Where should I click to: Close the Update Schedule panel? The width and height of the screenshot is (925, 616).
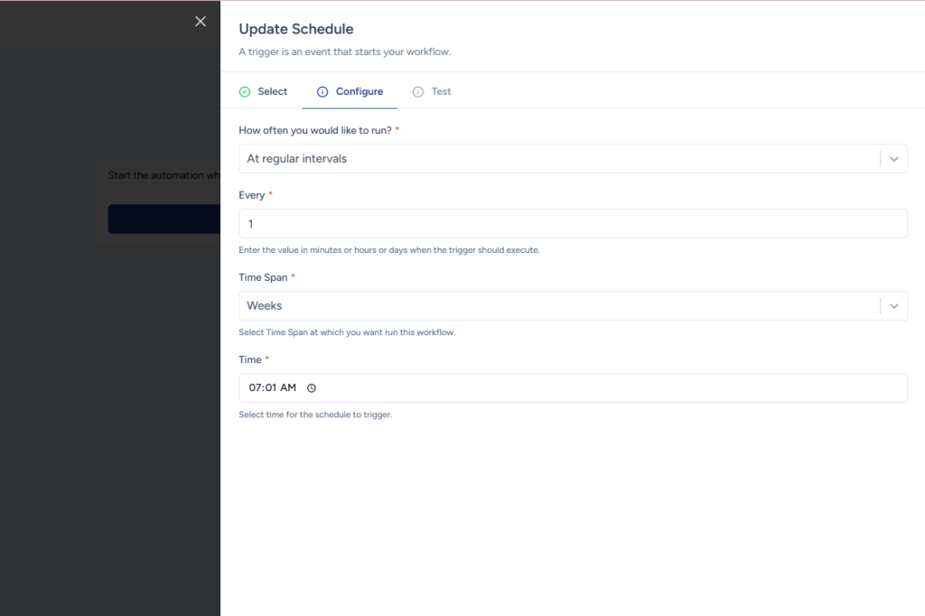[x=201, y=22]
